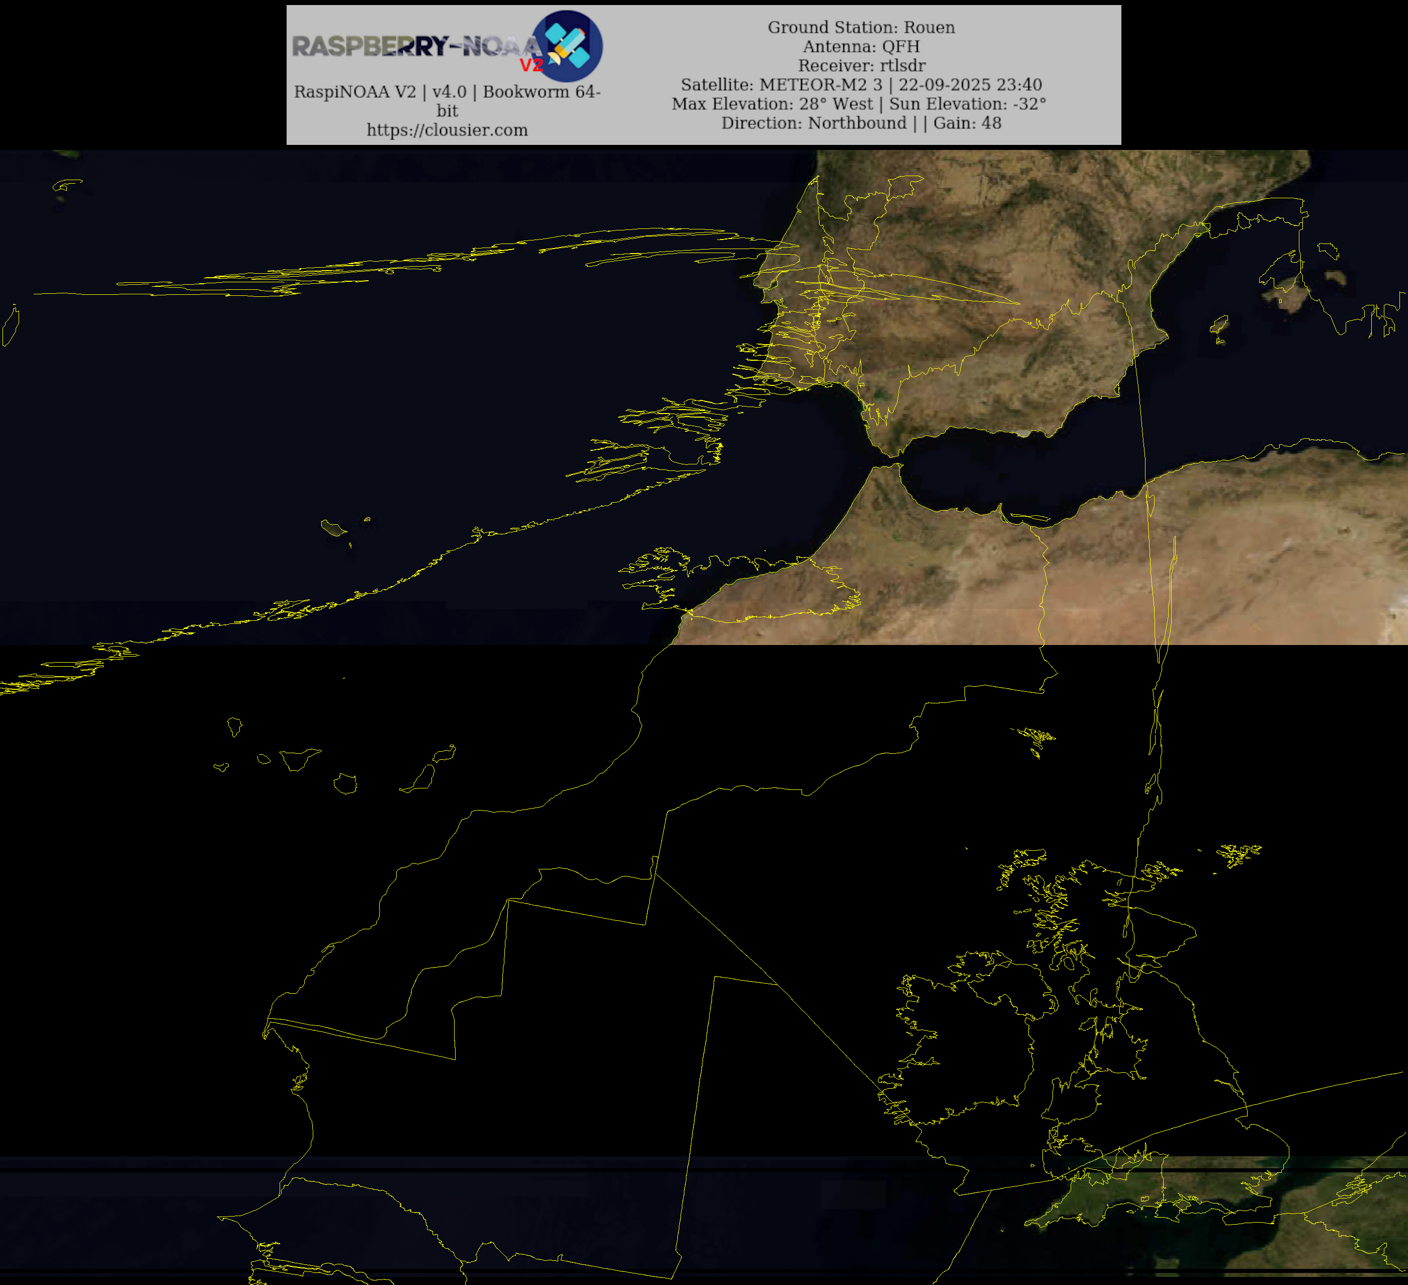The width and height of the screenshot is (1408, 1285).
Task: Click the 'RaspiNOAA V2 | v4.0' version text
Action: tap(380, 92)
